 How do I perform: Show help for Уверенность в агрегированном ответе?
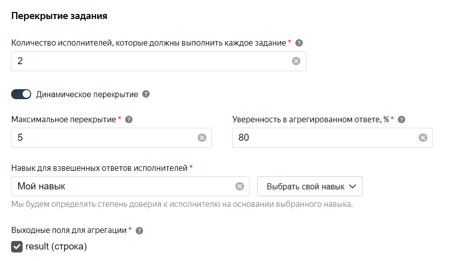click(x=402, y=120)
